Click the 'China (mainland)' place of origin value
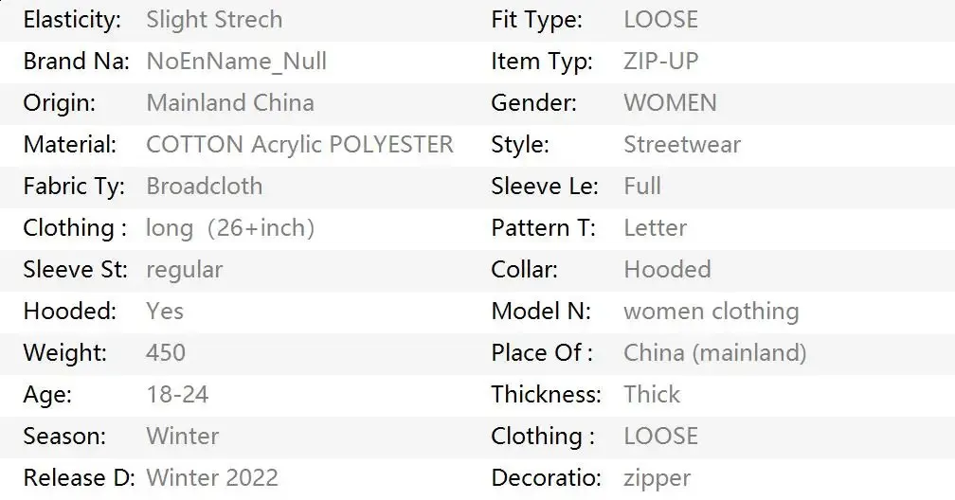955x500 pixels. tap(714, 353)
